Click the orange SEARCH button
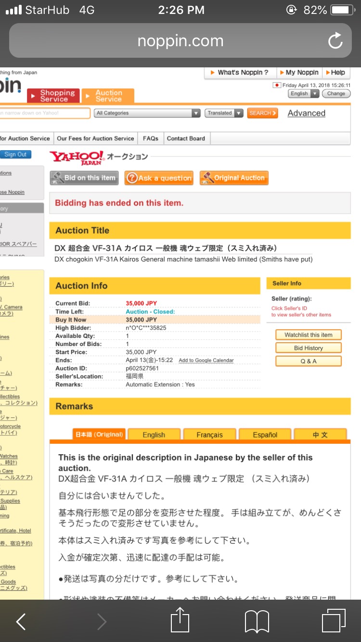This screenshot has height=642, width=361. pyautogui.click(x=263, y=113)
